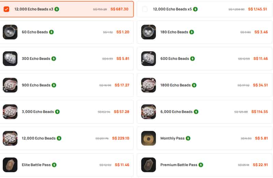Select the 3,000 Echo Beads package
Image resolution: width=273 pixels, height=178 pixels.
coord(67,112)
